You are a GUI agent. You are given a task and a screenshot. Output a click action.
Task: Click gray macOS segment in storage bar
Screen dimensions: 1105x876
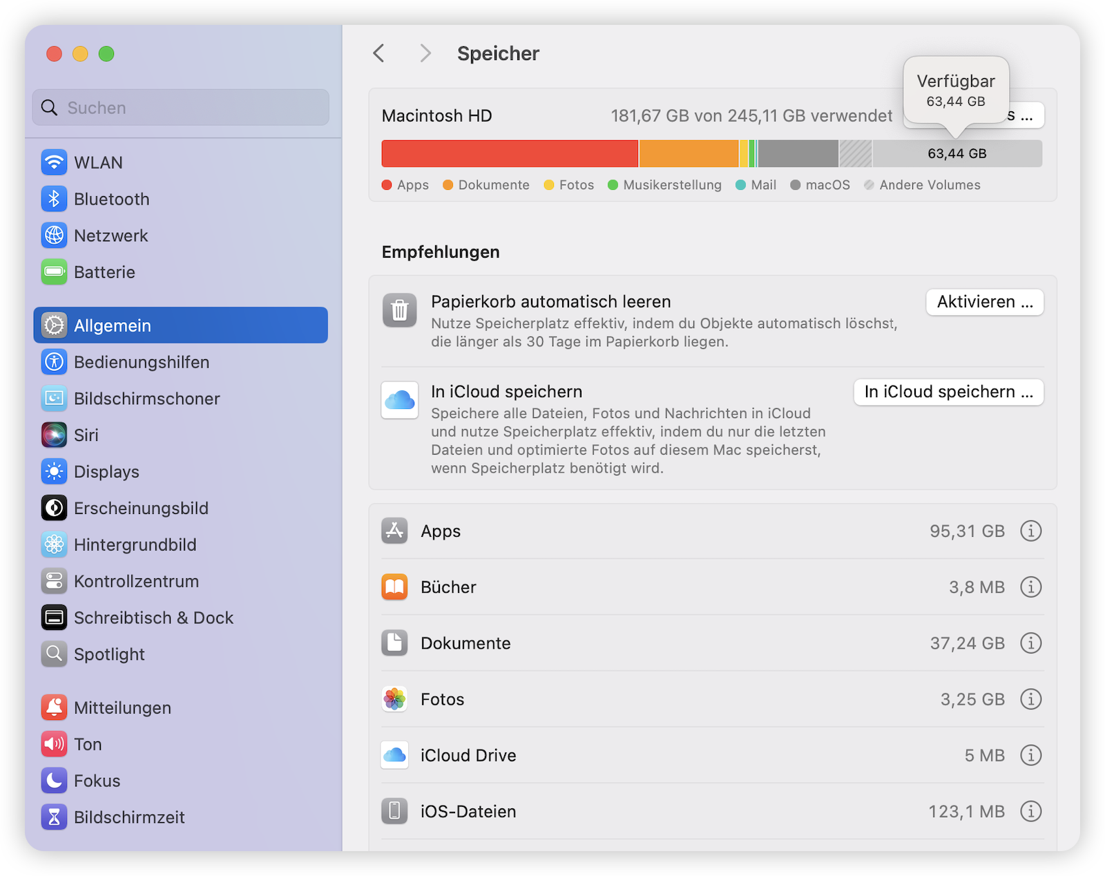798,153
